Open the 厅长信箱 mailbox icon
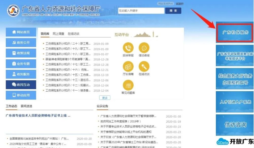The image size is (254, 148). pos(128,67)
